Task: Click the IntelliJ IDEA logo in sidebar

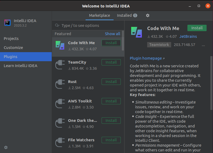Action: tap(7, 23)
